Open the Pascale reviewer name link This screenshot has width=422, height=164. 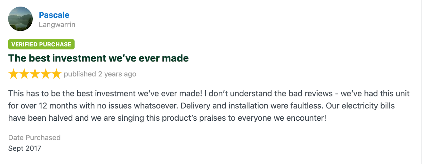click(54, 15)
